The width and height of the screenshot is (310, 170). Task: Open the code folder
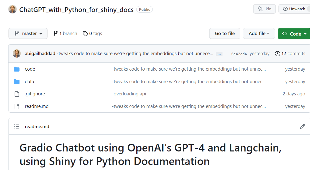click(30, 69)
